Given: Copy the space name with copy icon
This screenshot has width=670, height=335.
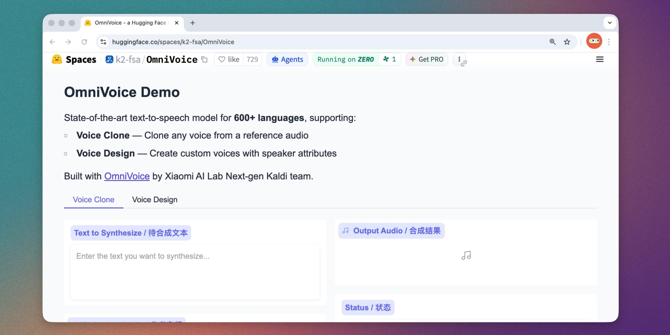Looking at the screenshot, I should coord(204,60).
